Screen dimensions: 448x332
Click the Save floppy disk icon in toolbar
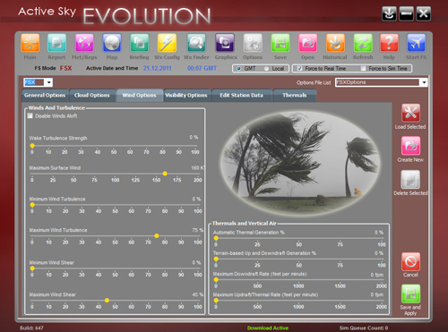[280, 43]
